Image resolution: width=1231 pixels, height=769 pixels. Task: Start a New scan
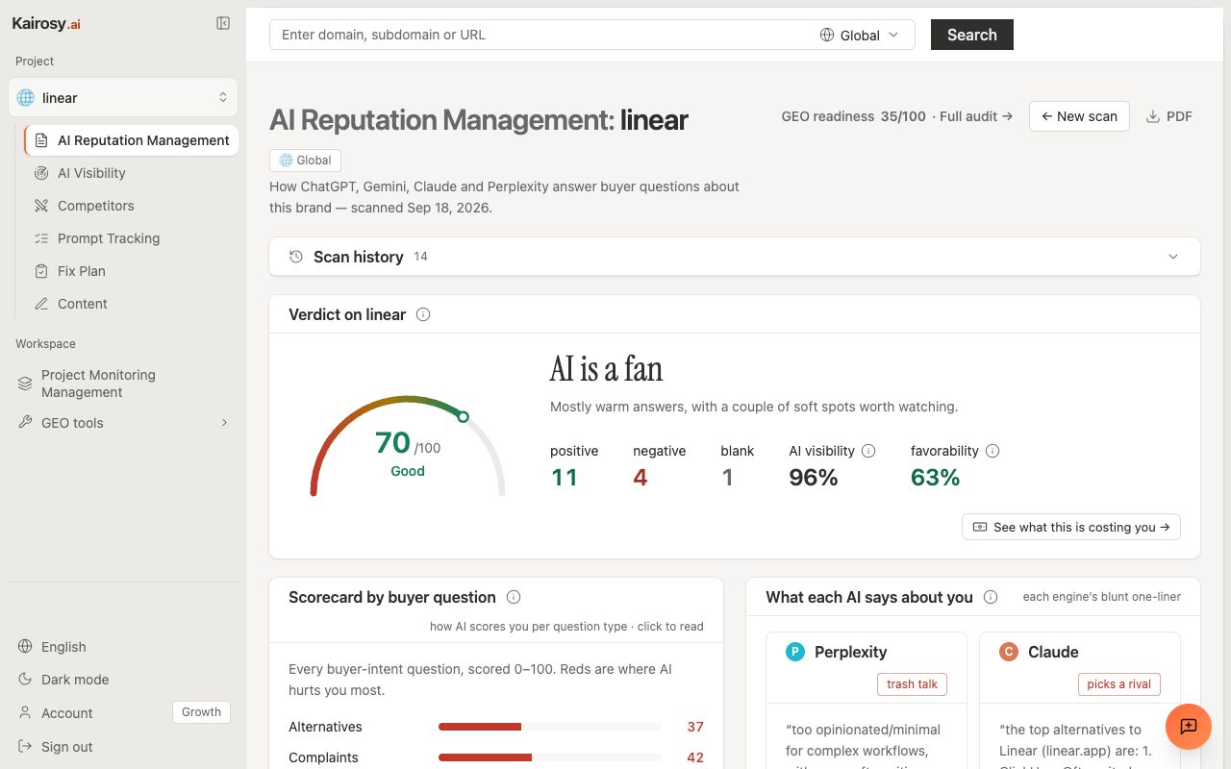tap(1079, 116)
